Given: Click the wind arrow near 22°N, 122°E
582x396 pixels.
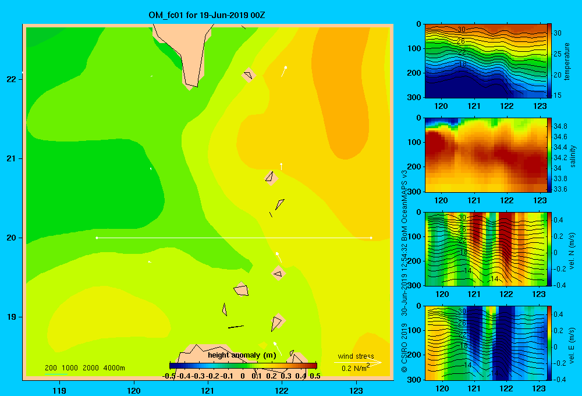Looking at the screenshot, I should point(284,71).
